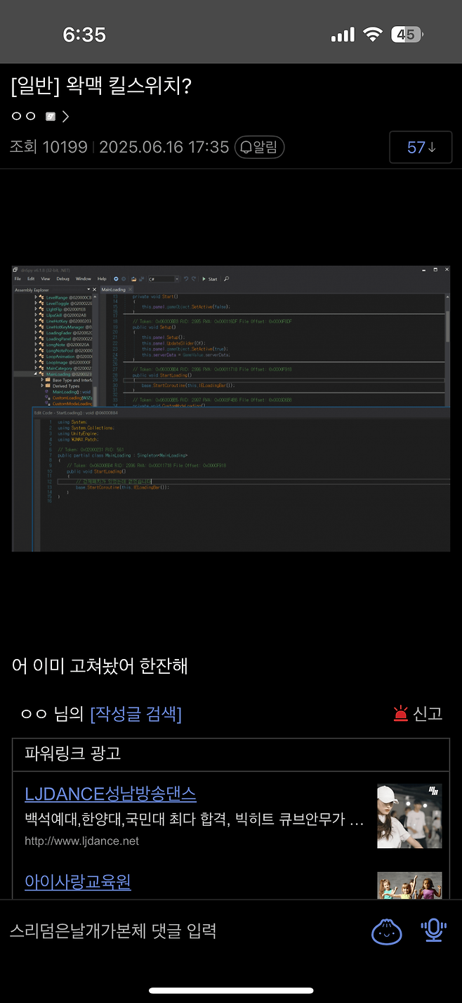The height and width of the screenshot is (1003, 462).
Task: Tap the LJDANCE ad dancer thumbnail
Action: (x=409, y=816)
